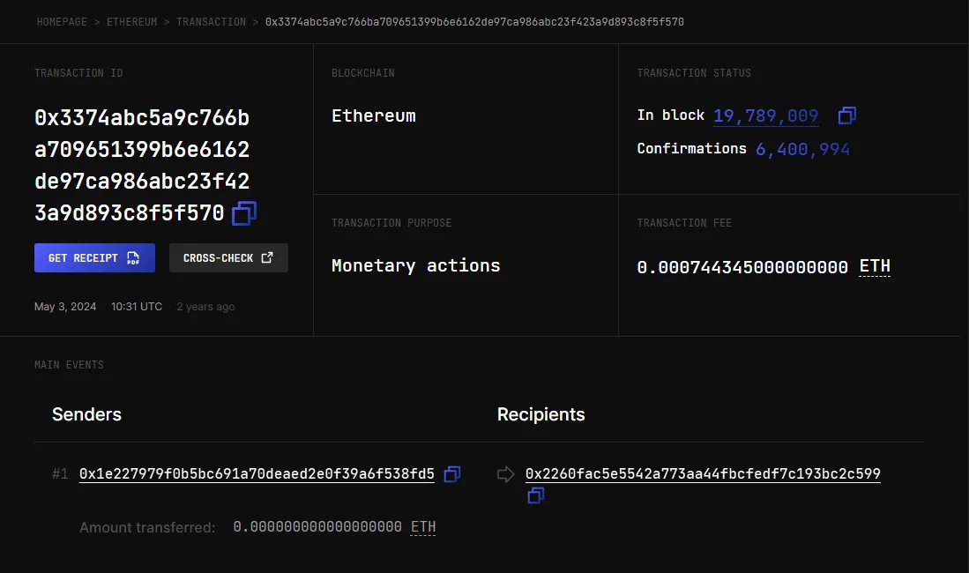The height and width of the screenshot is (573, 969).
Task: Click the Transaction Status label
Action: coord(694,73)
